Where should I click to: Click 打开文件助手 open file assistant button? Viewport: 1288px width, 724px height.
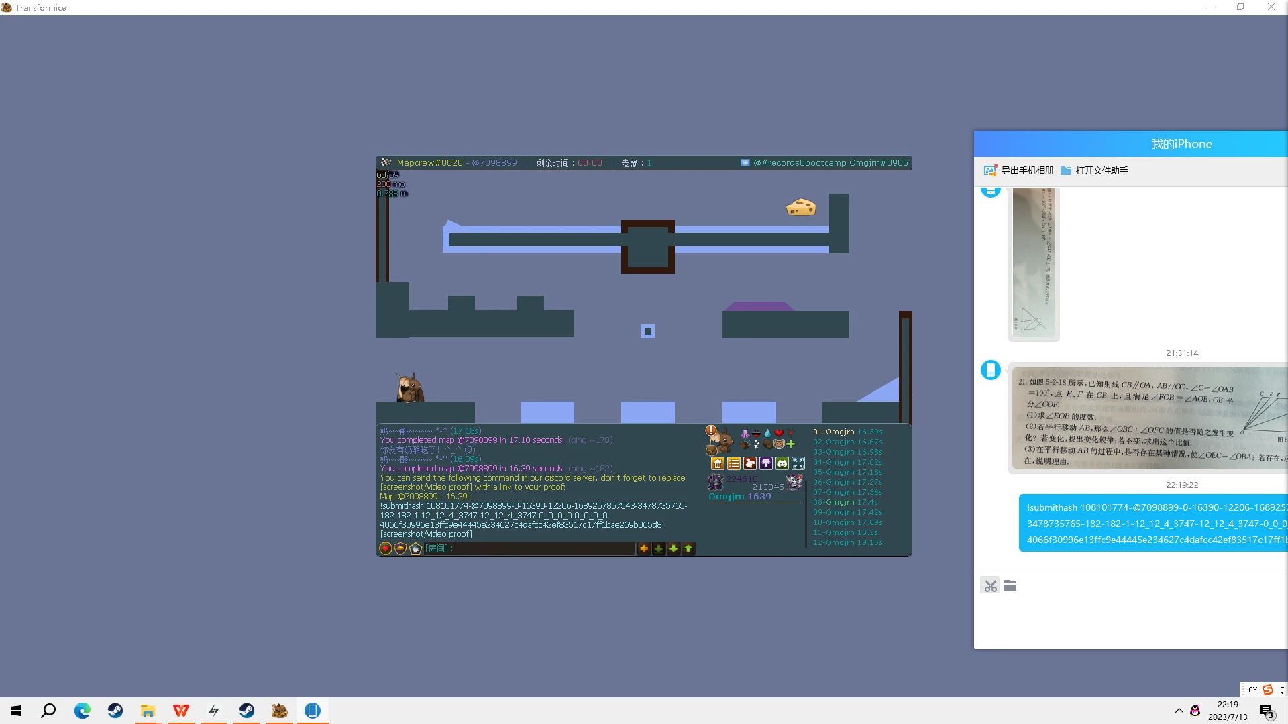[x=1095, y=170]
